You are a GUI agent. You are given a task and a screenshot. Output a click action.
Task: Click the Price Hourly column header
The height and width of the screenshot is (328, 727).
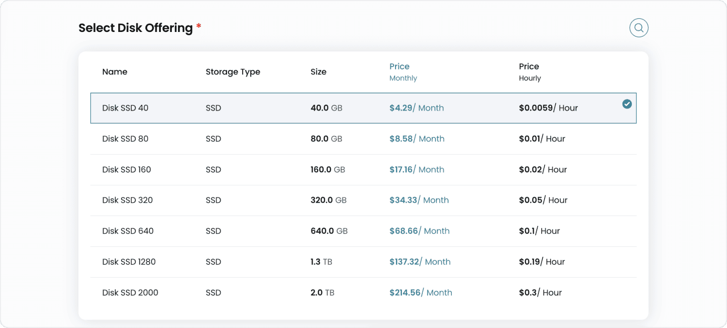529,72
